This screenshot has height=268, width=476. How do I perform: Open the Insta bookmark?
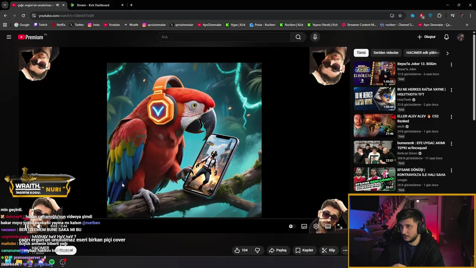[x=93, y=25]
